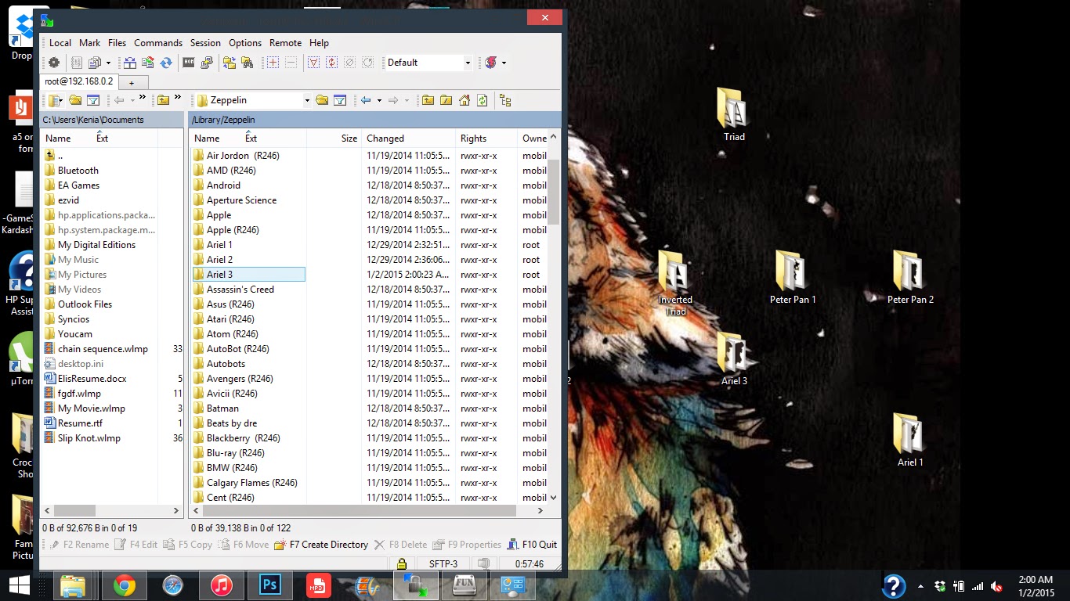Sort remote files by Changed column
The width and height of the screenshot is (1070, 601).
(x=408, y=139)
